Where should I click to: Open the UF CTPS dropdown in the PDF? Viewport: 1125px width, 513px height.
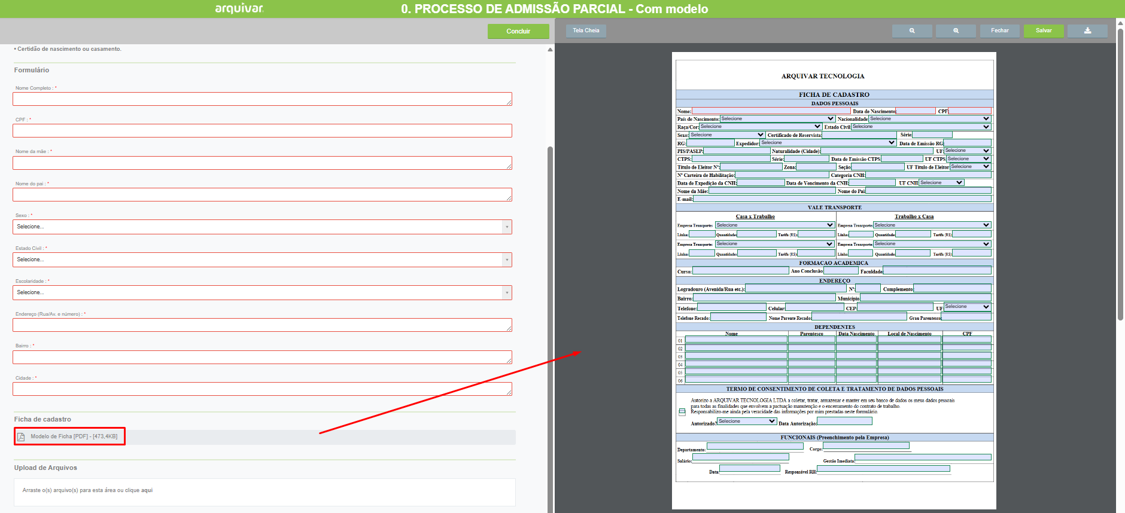point(969,159)
